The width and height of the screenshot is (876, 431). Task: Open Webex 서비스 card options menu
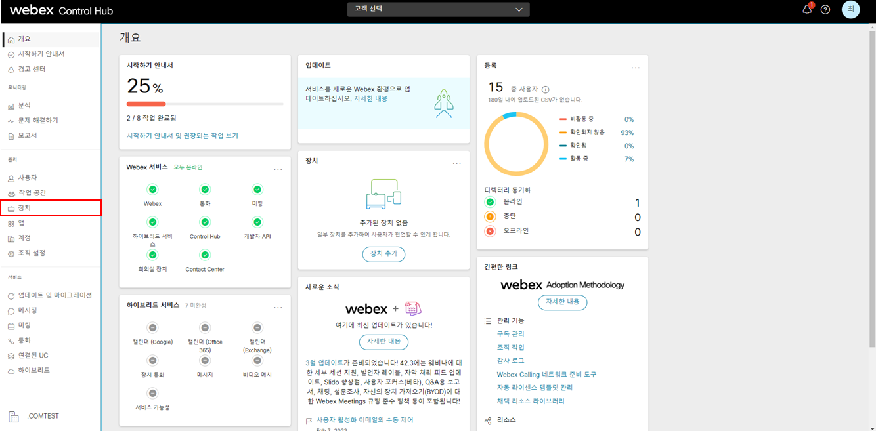[x=278, y=169]
